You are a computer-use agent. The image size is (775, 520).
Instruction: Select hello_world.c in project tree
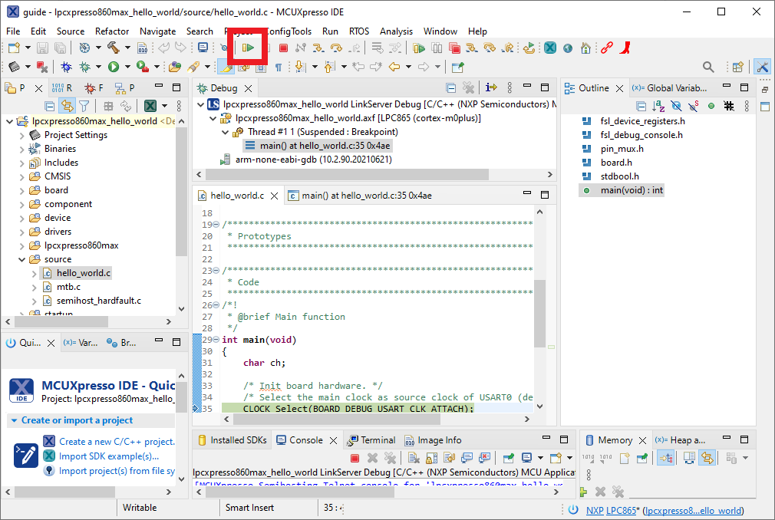[83, 273]
